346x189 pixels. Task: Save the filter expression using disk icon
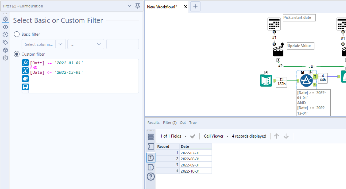pyautogui.click(x=25, y=87)
